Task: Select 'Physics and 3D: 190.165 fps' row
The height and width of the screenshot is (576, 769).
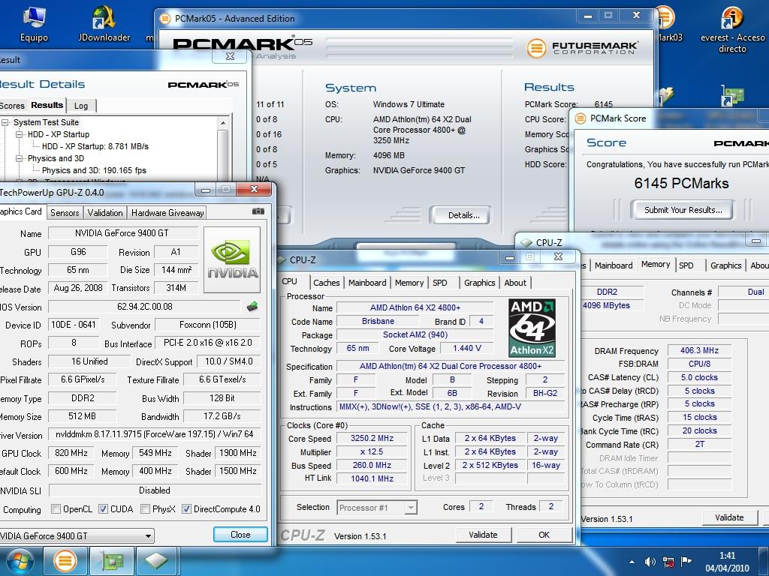Action: point(94,170)
